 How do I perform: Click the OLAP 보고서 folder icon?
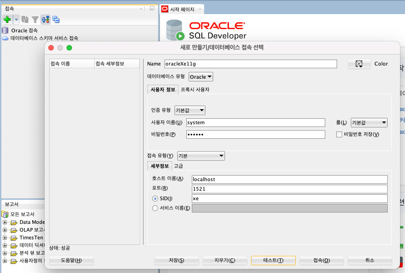point(14,230)
